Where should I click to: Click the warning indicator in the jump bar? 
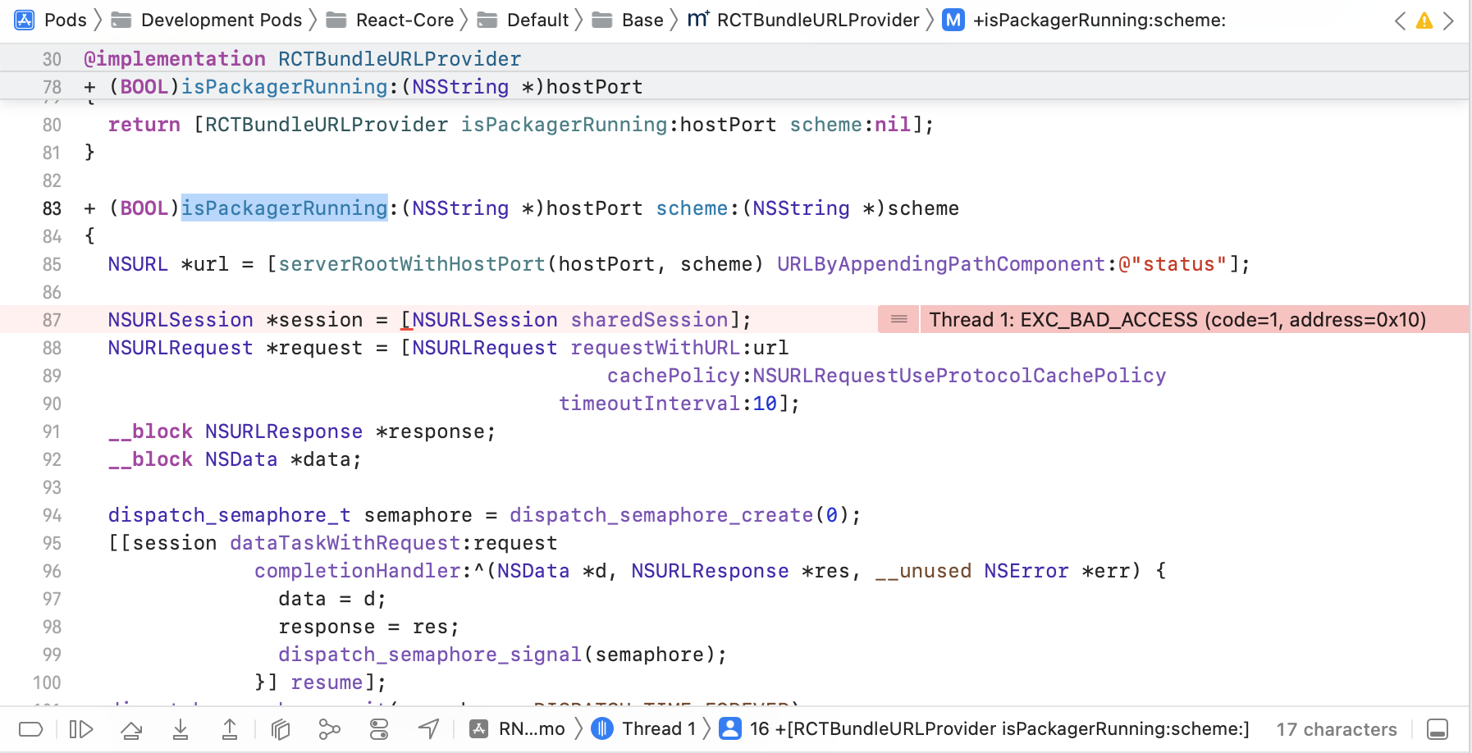coord(1424,20)
